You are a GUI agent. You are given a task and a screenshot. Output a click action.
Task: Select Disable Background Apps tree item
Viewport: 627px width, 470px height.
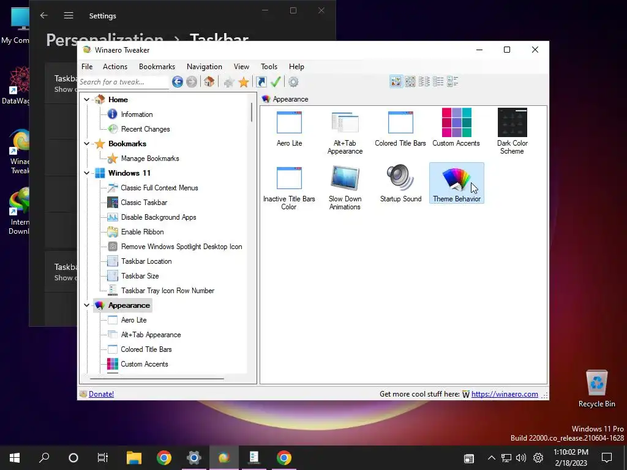(x=159, y=217)
